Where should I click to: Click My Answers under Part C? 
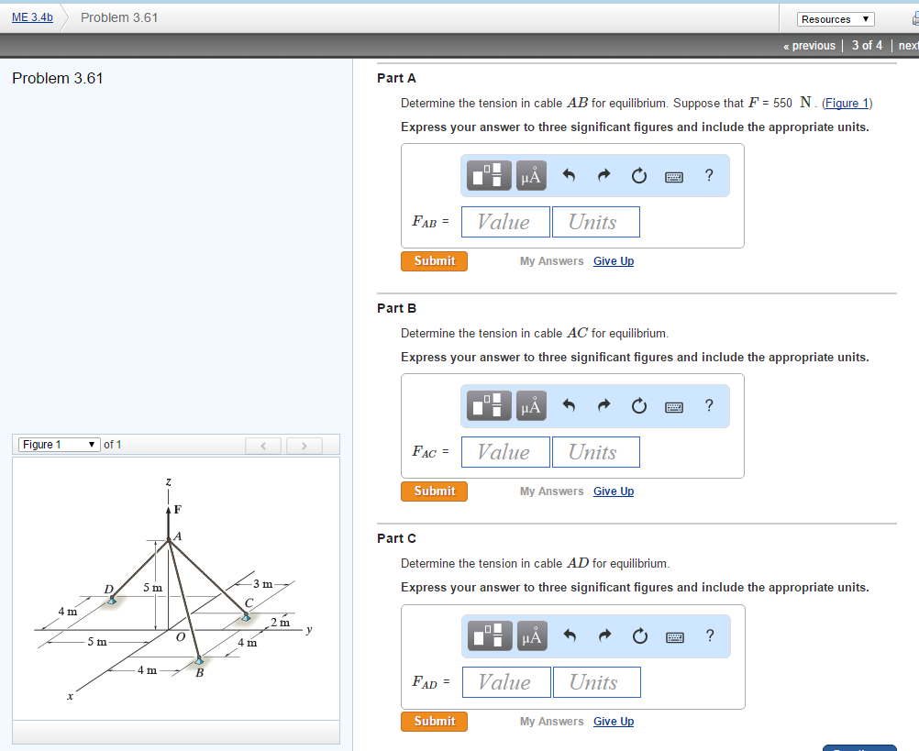551,721
